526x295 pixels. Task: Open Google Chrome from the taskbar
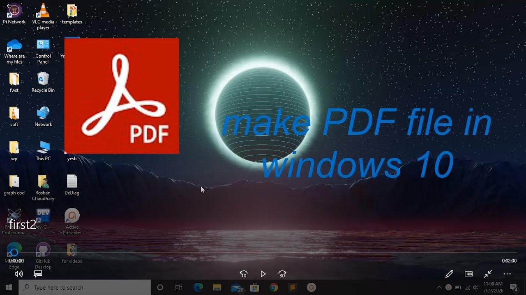(x=274, y=287)
